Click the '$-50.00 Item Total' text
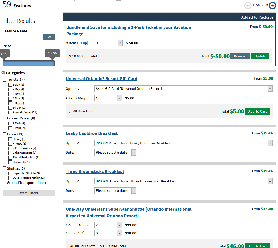This screenshot has height=248, width=278. 83,56
